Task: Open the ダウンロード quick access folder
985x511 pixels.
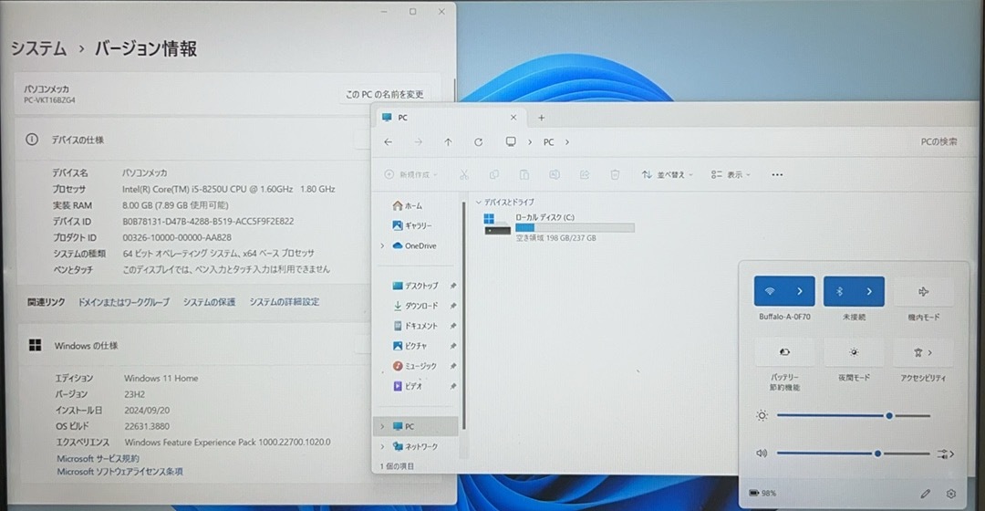Action: 415,306
